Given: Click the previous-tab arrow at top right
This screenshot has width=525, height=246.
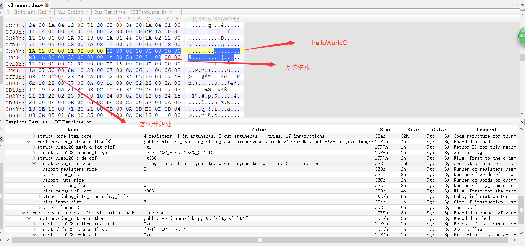Looking at the screenshot, I should [x=512, y=5].
